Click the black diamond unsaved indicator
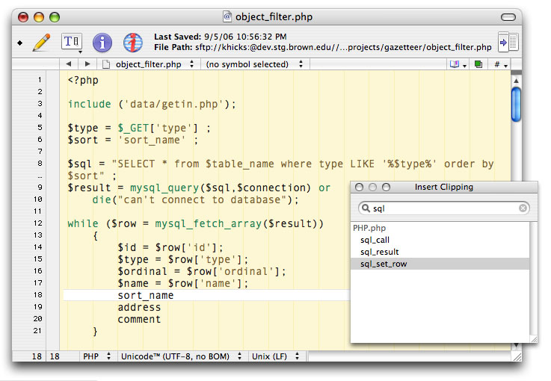This screenshot has width=551, height=381. (x=19, y=43)
